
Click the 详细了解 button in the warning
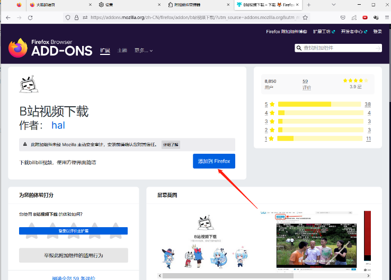[x=171, y=145]
